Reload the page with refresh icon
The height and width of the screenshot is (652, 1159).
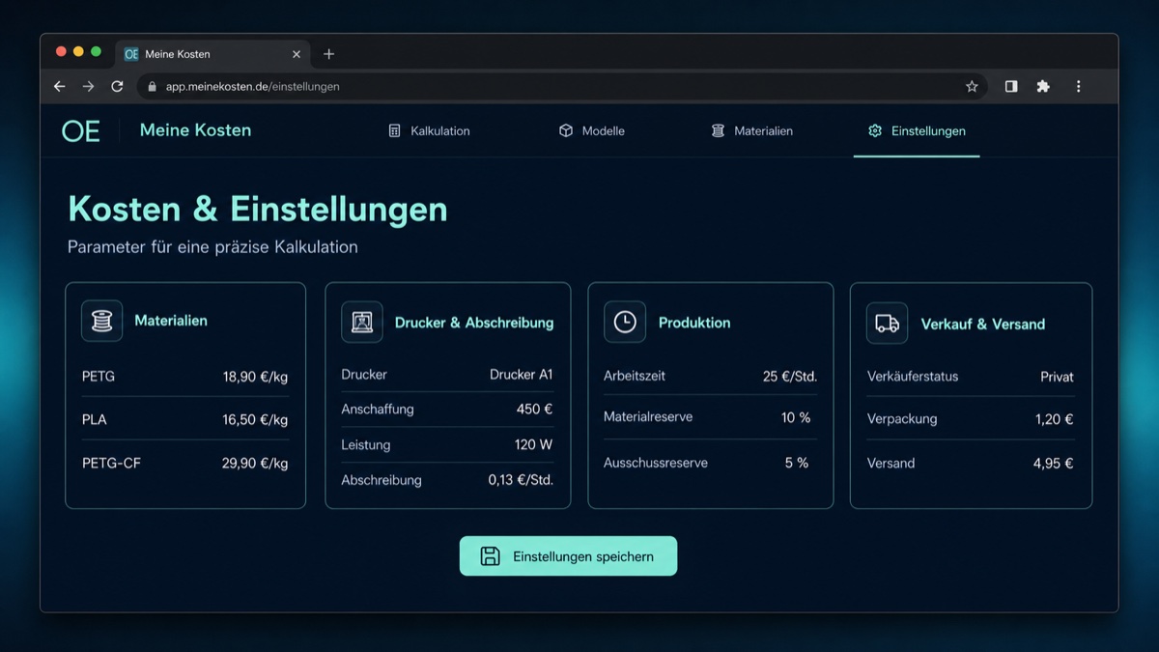click(117, 86)
